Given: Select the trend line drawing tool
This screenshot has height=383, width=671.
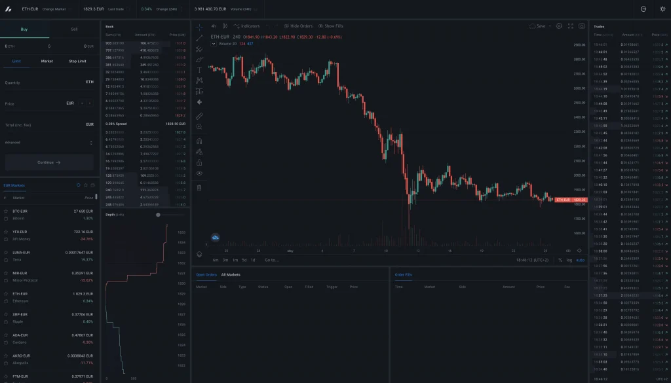Looking at the screenshot, I should (199, 38).
